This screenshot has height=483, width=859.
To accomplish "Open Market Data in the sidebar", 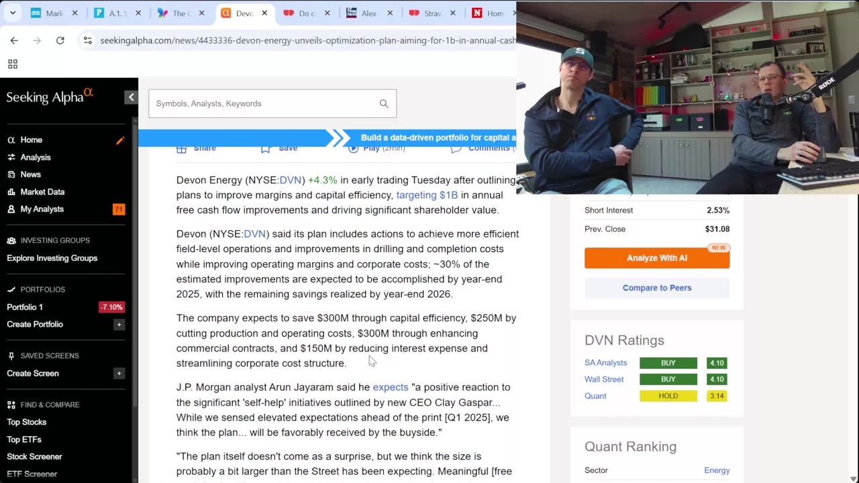I will click(x=42, y=192).
